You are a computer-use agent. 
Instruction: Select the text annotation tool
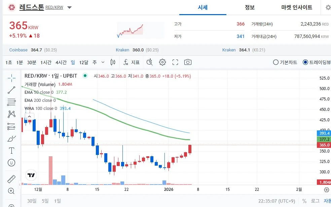click(11, 151)
